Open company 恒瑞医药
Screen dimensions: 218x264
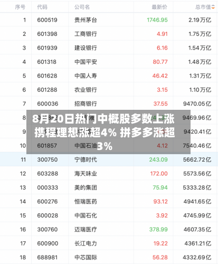[x=86, y=202]
